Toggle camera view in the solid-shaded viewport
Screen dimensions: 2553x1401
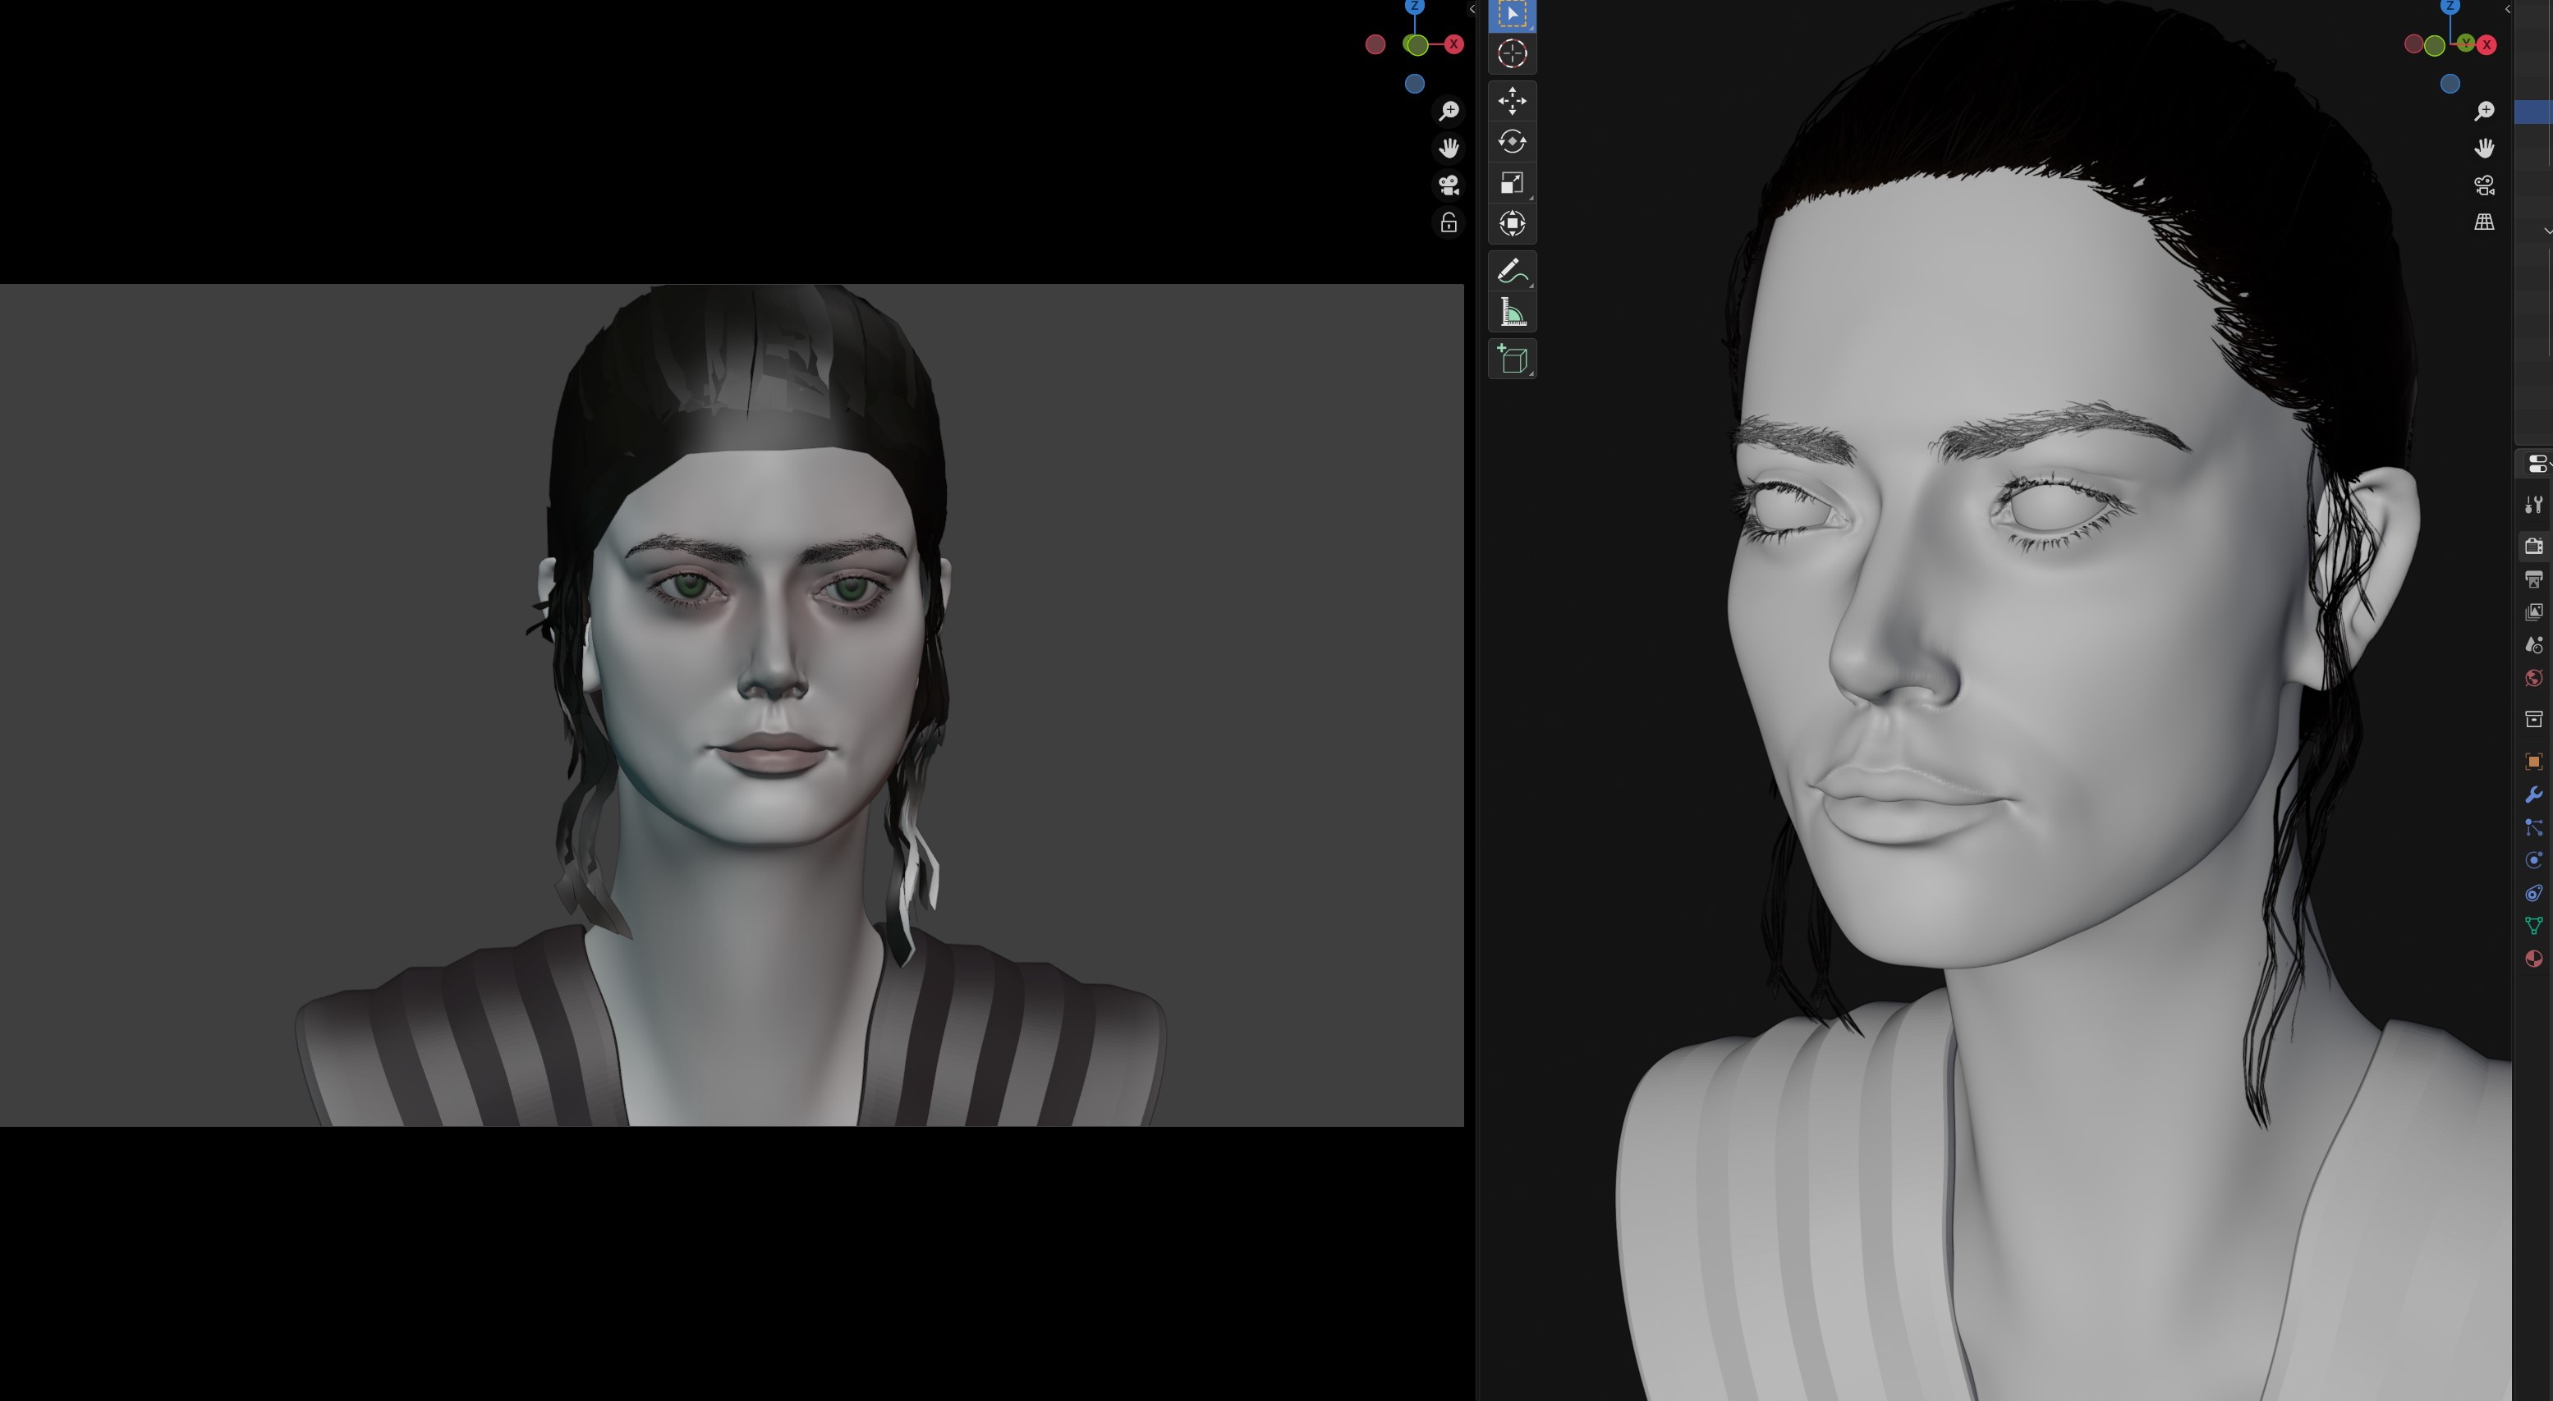2484,185
